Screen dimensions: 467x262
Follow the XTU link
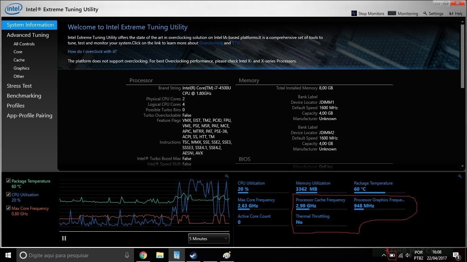pyautogui.click(x=236, y=43)
